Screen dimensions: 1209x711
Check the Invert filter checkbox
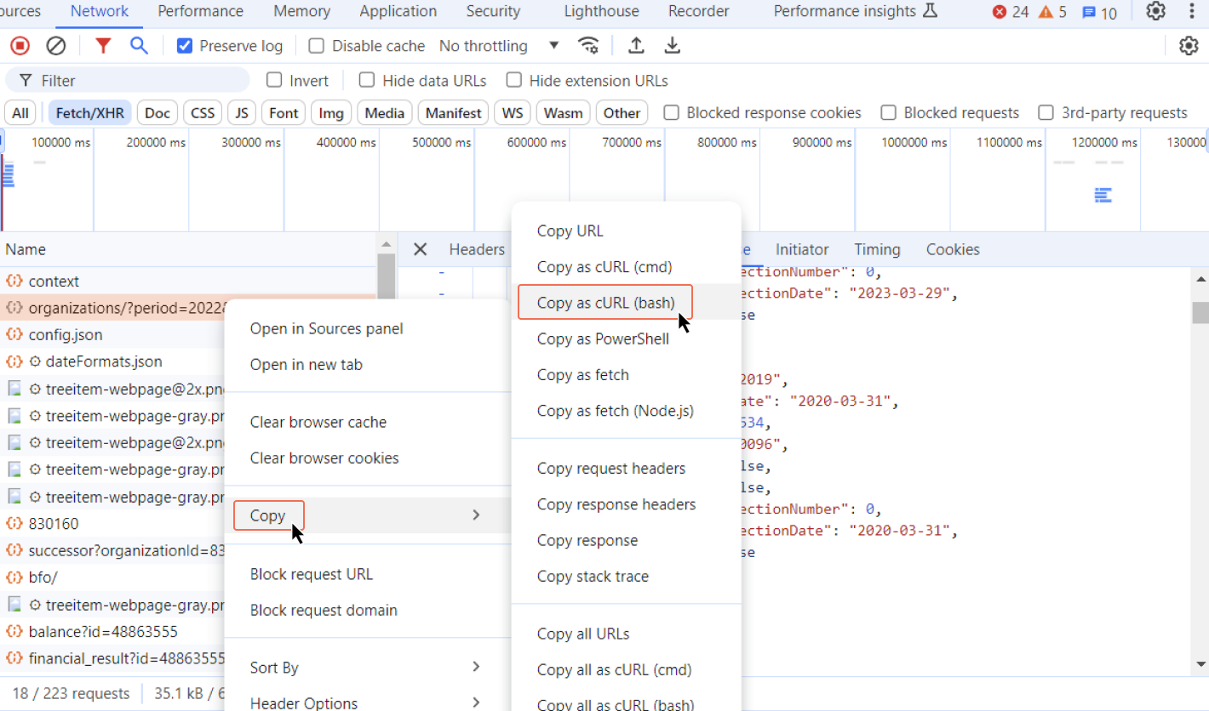click(x=274, y=81)
